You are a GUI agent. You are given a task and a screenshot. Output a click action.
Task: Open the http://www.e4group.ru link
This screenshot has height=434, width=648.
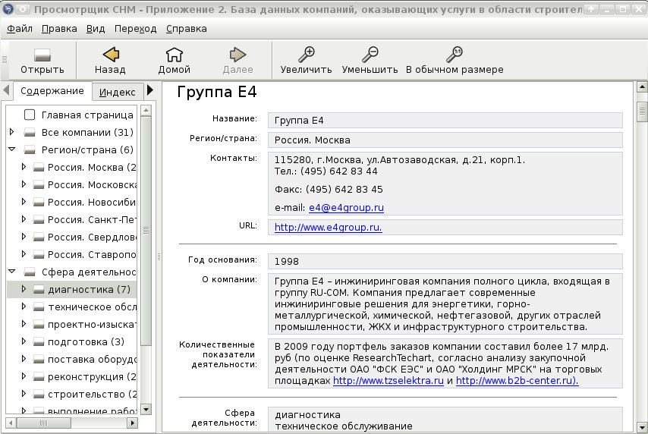tap(328, 227)
